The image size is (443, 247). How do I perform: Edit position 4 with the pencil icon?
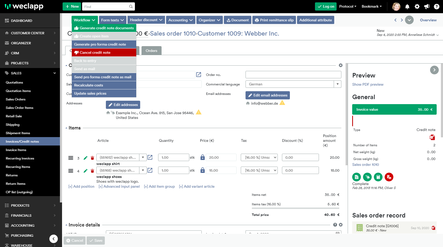[x=85, y=171]
